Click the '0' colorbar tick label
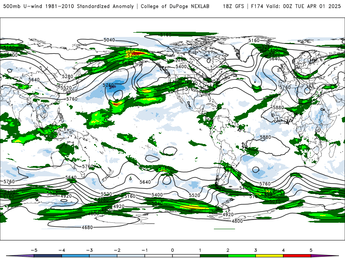 [172, 250]
